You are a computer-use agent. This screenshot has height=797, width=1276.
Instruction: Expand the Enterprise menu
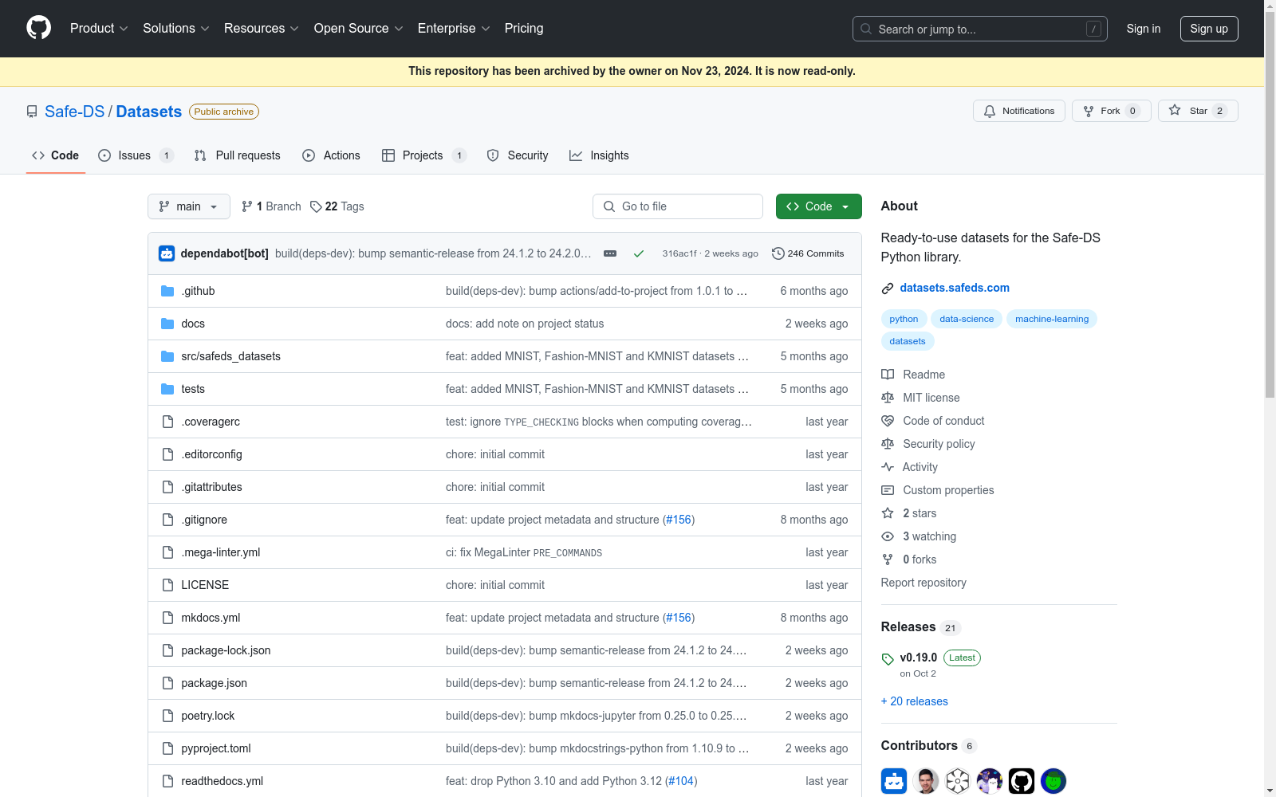tap(454, 29)
